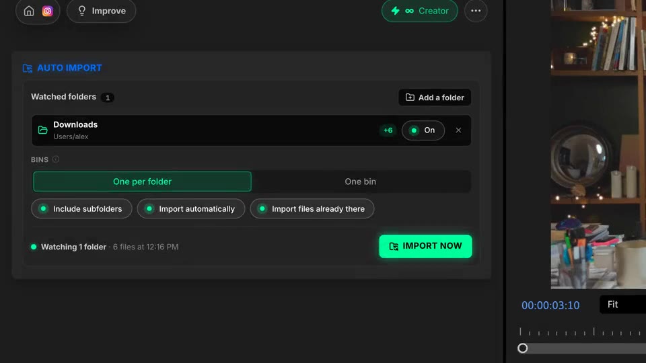Click the Downloads folder icon
The height and width of the screenshot is (363, 646).
(x=43, y=130)
